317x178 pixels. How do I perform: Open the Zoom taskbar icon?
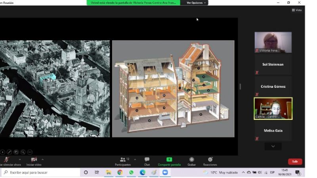tap(165, 172)
